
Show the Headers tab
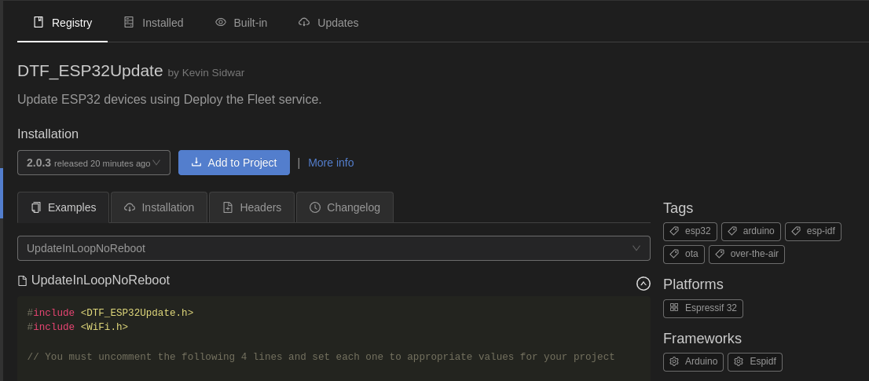pyautogui.click(x=251, y=207)
